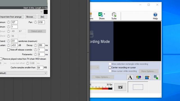Click the black video preview area
Viewport: 180px width, 101px height.
137,41
